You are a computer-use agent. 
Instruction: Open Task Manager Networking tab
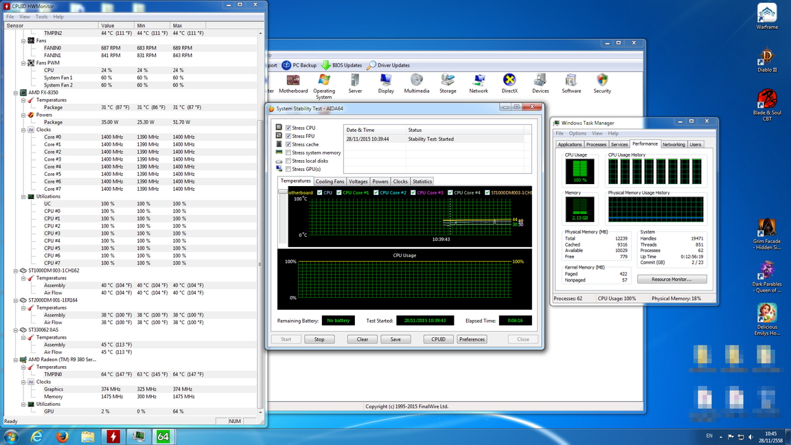[x=674, y=145]
